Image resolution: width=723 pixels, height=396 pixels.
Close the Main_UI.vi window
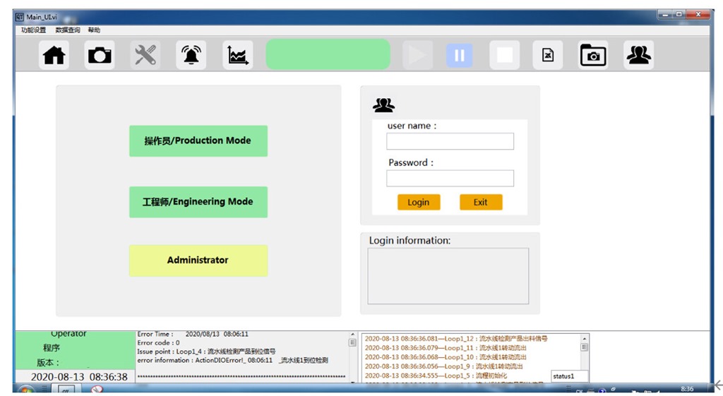pyautogui.click(x=698, y=15)
